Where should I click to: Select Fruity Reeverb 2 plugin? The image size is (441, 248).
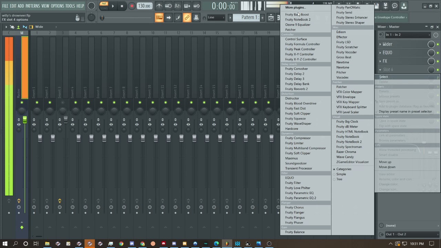coord(296,89)
